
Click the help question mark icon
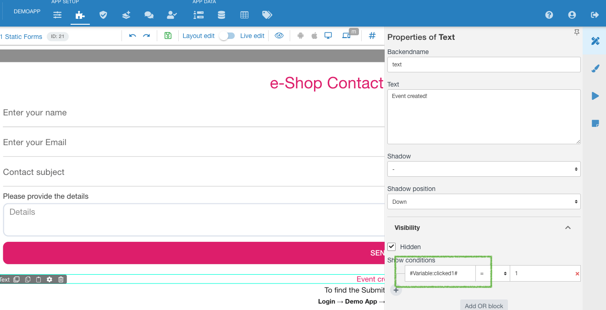[x=549, y=15]
